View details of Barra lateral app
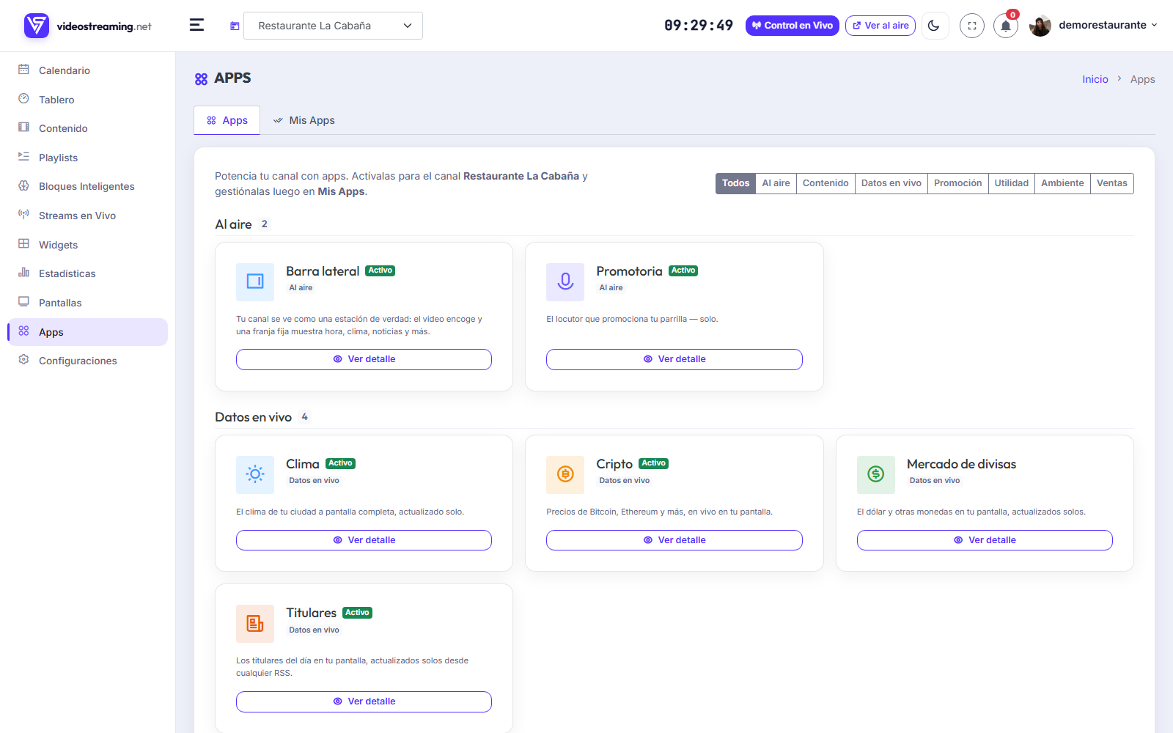1173x733 pixels. click(364, 359)
